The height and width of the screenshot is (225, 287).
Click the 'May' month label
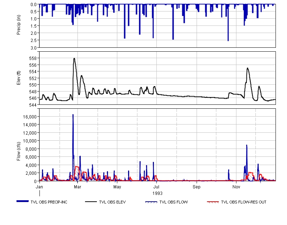pos(117,187)
